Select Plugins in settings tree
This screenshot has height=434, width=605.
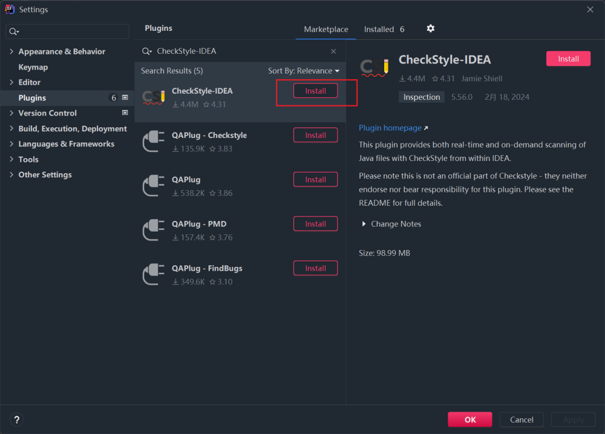(x=67, y=98)
